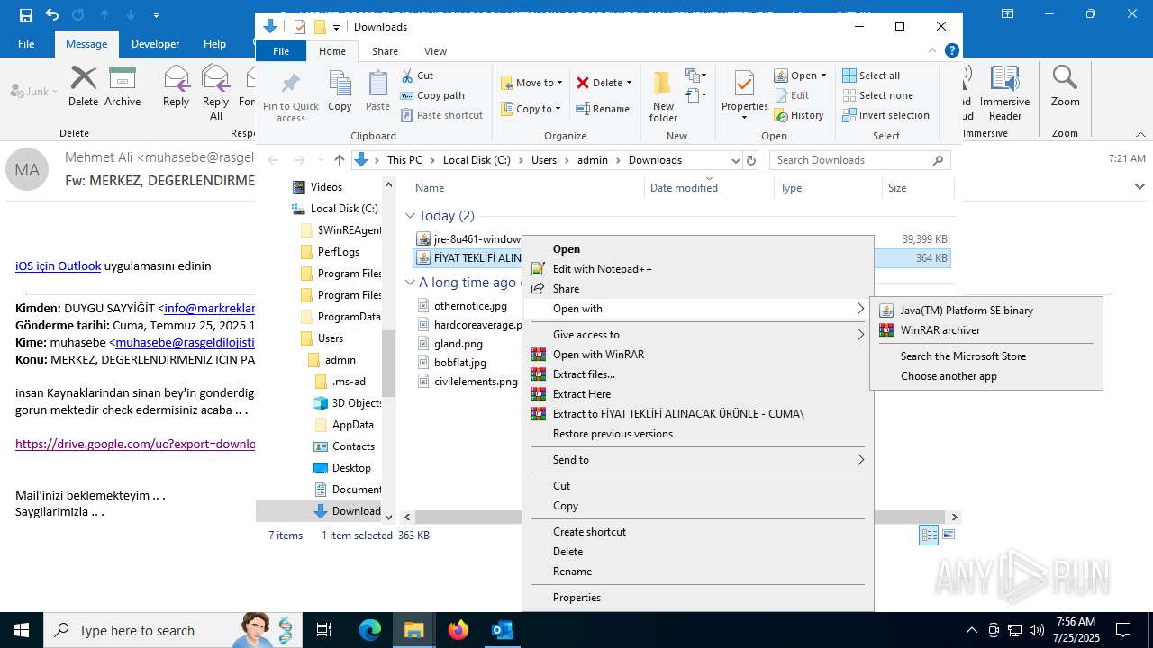Click the horizontal scrollbar in file list
The image size is (1153, 648).
click(x=680, y=517)
